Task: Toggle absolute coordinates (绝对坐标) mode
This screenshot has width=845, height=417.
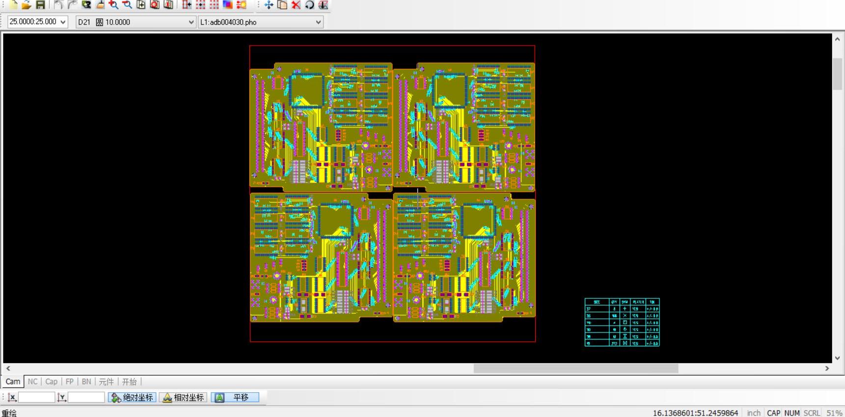Action: click(x=132, y=397)
